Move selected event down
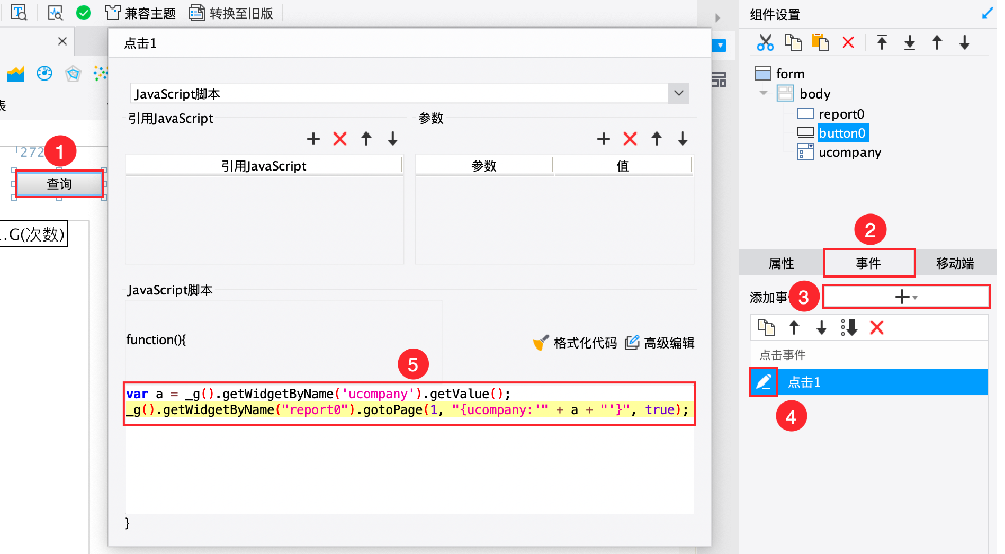Viewport: 1005px width, 554px height. [x=821, y=327]
